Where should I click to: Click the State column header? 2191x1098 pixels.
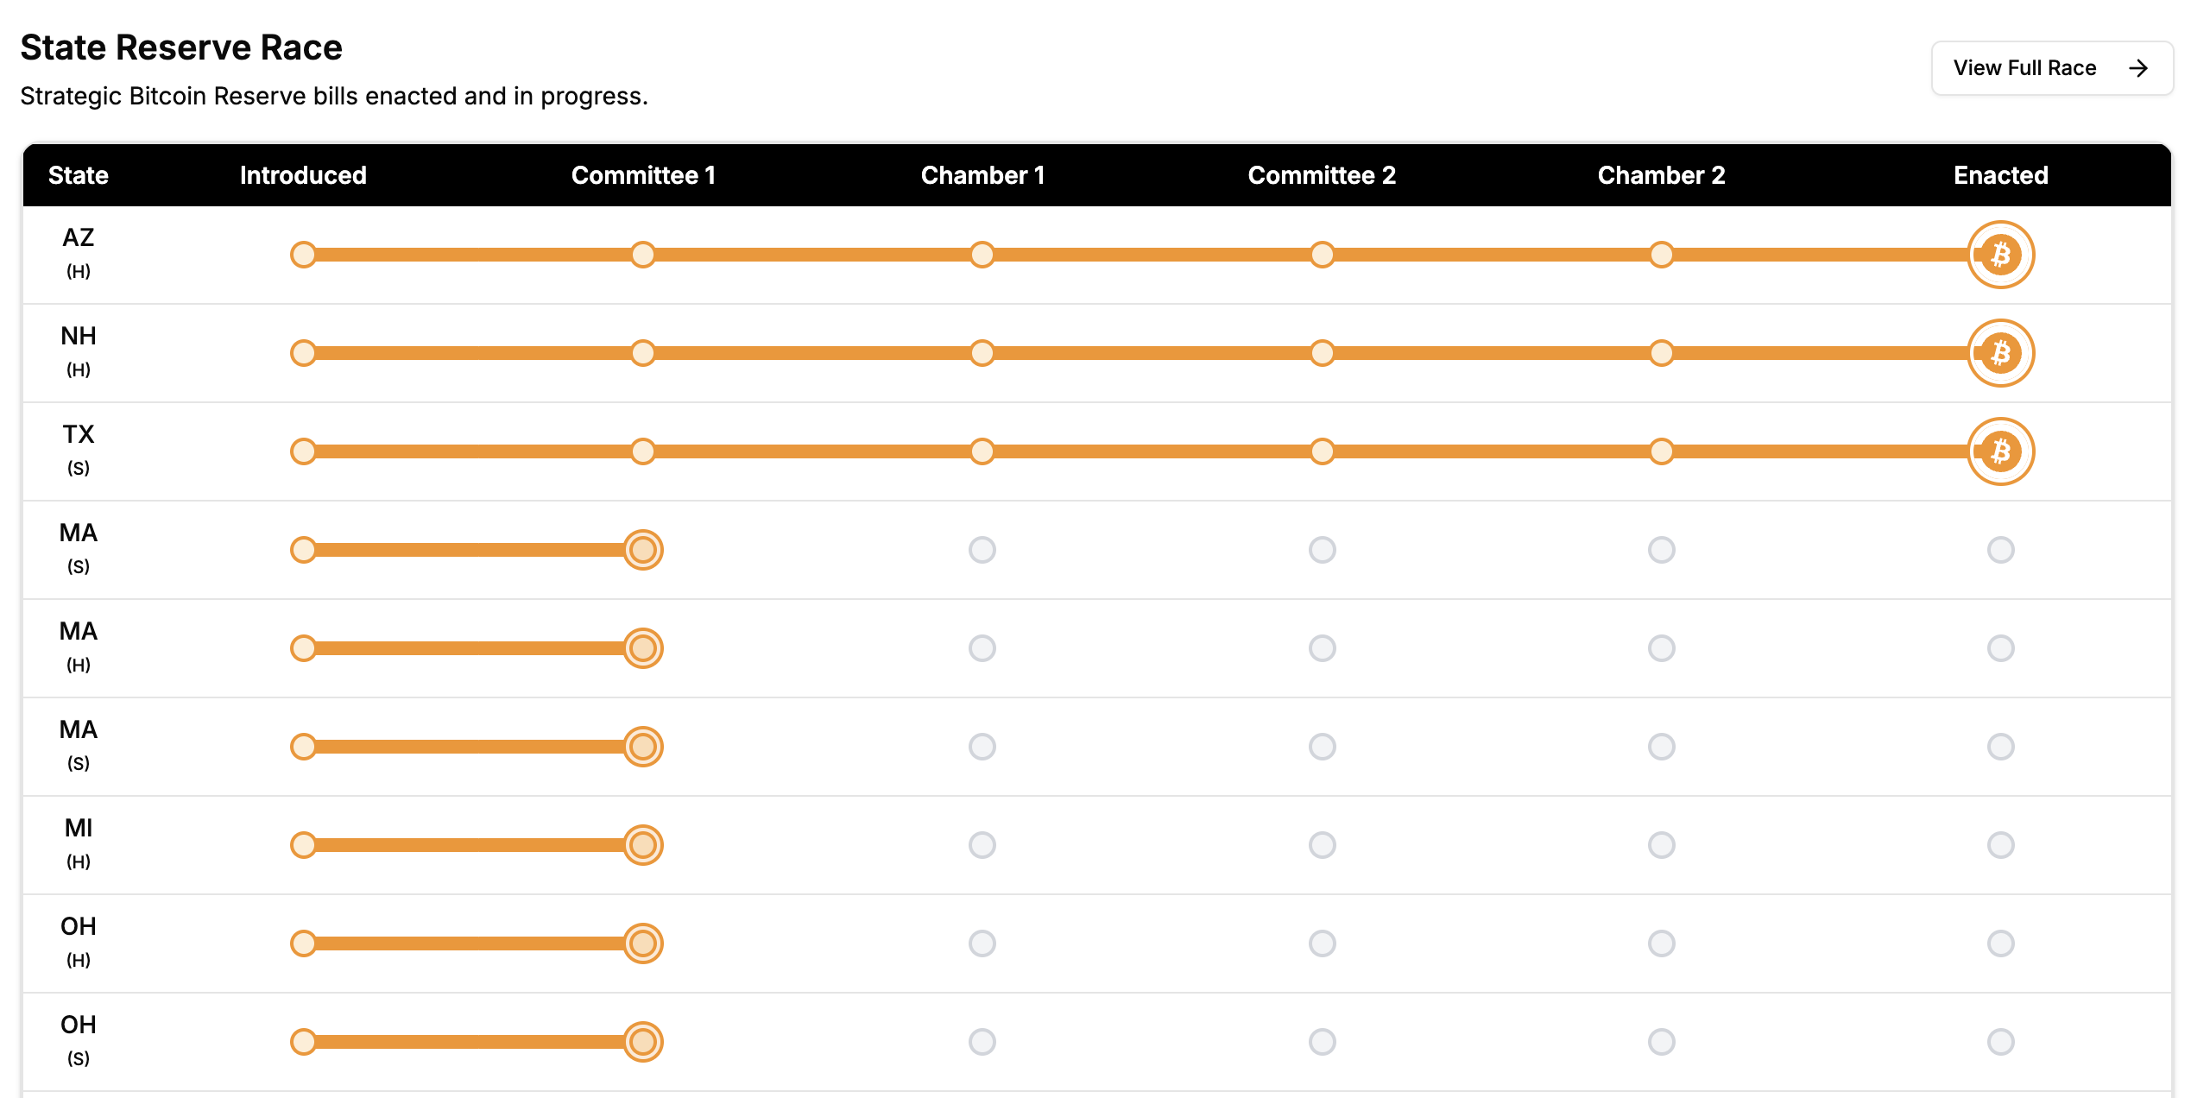pyautogui.click(x=78, y=175)
